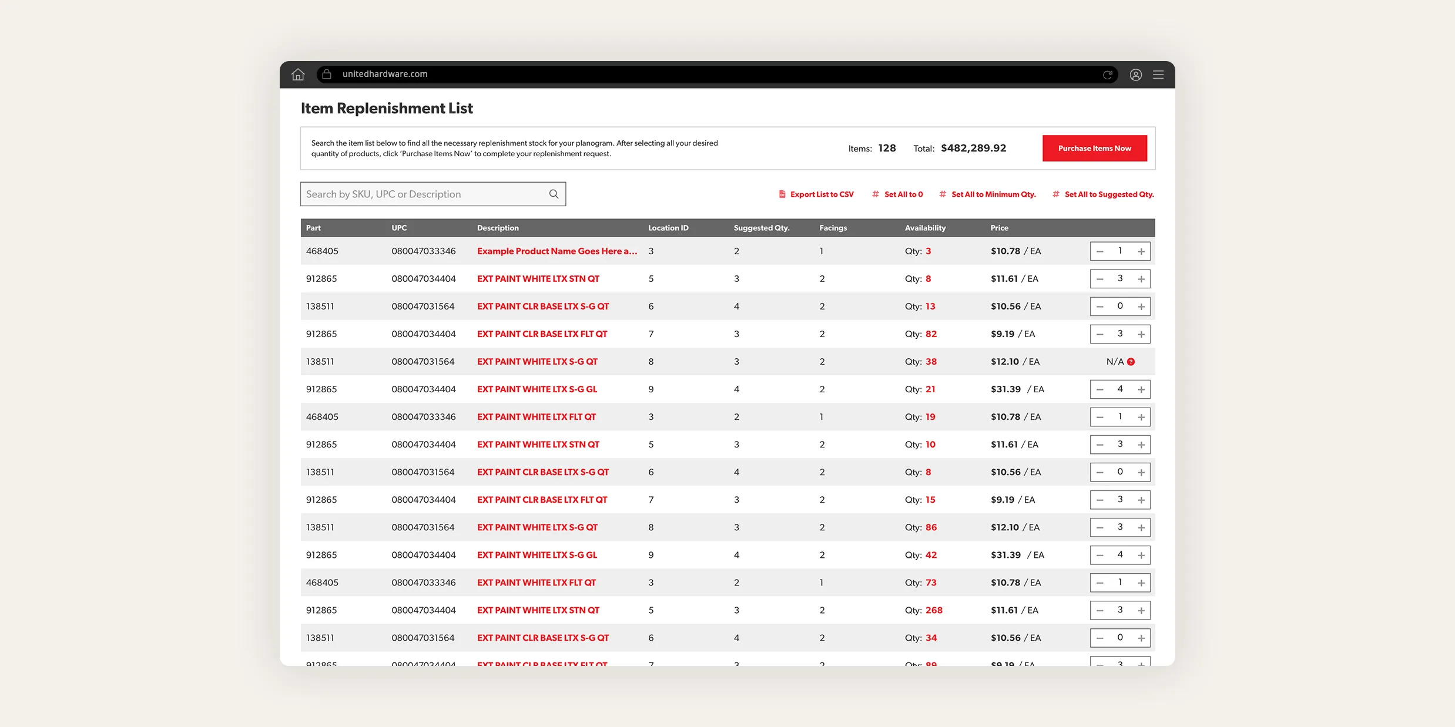The width and height of the screenshot is (1455, 727).
Task: Open the user account icon
Action: pos(1136,75)
